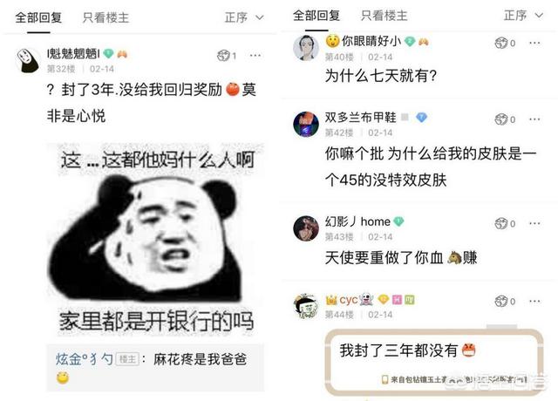Like cyc's 44th floor comment
The height and width of the screenshot is (401, 558).
pyautogui.click(x=505, y=302)
